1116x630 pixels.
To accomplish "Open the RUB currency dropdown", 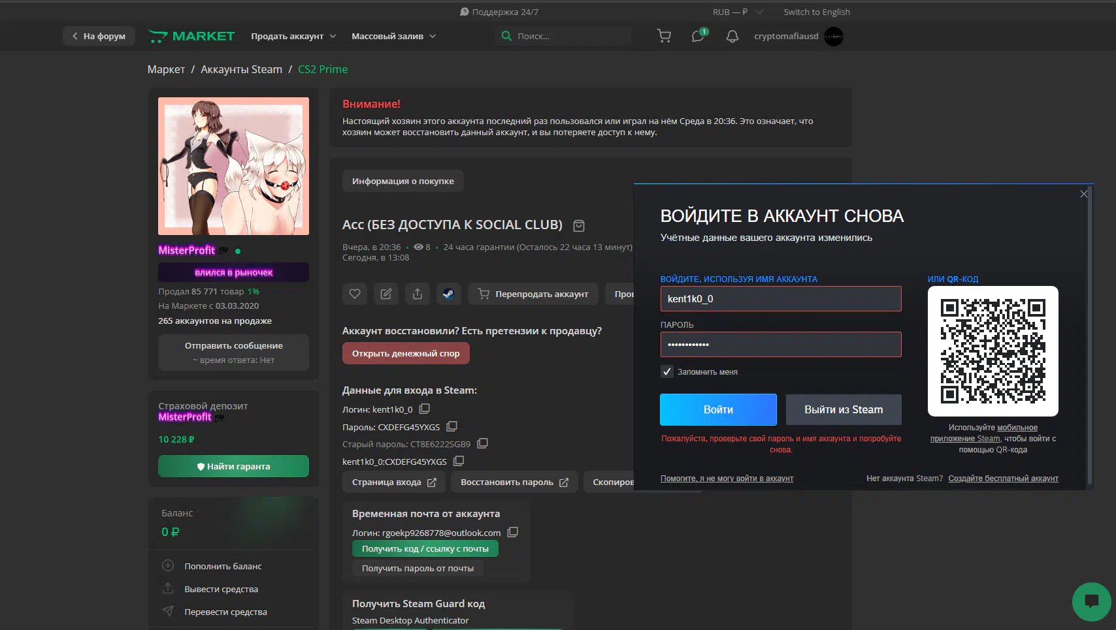I will click(x=738, y=12).
